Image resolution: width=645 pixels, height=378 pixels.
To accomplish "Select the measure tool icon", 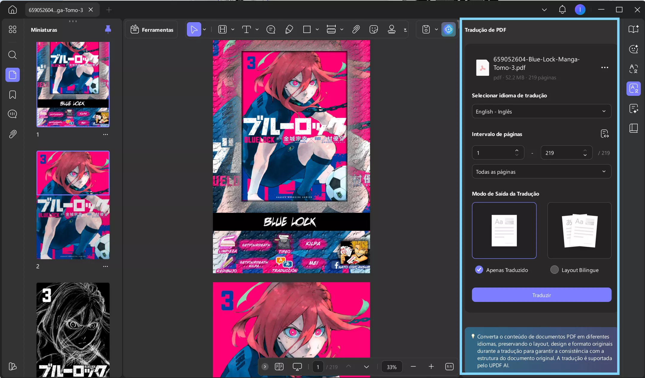I will (331, 29).
